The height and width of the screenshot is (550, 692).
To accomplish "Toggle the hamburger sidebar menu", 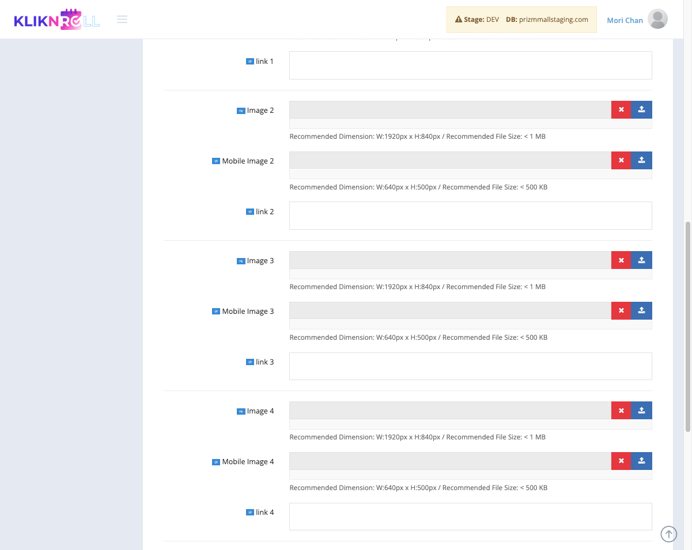I will click(122, 20).
